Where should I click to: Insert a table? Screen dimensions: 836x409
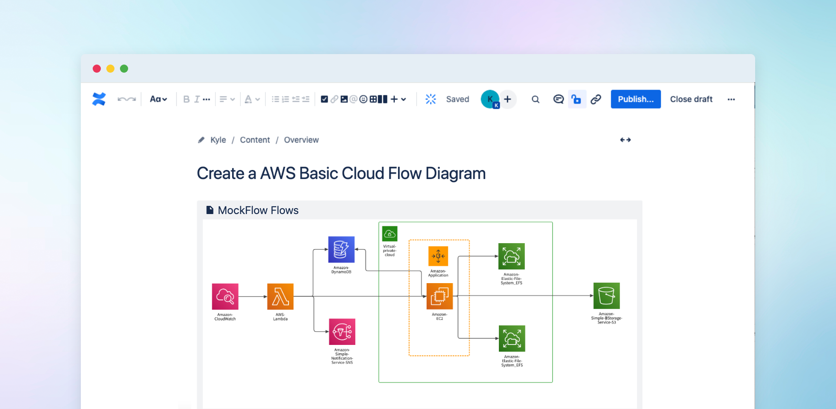[373, 99]
